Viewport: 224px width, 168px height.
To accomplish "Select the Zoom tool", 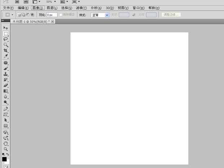I will pos(5,149).
